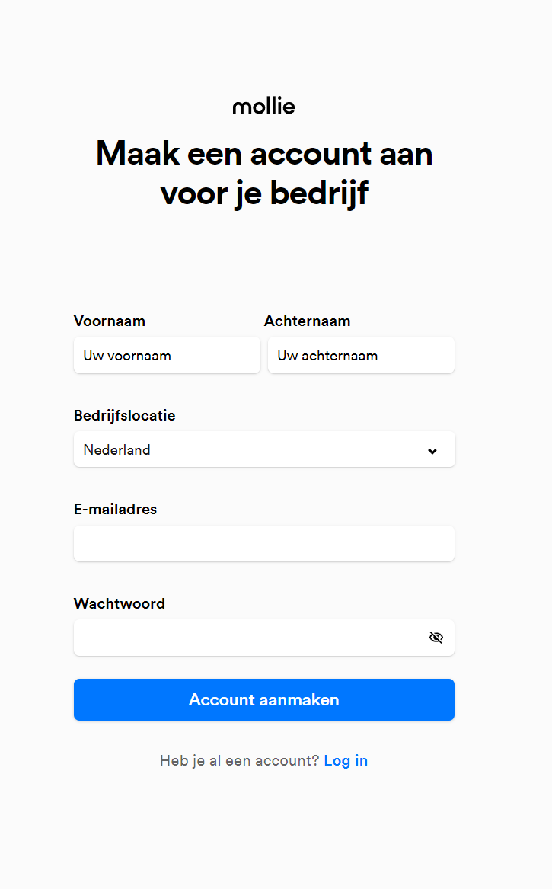The width and height of the screenshot is (552, 889).
Task: Click the mollie logo
Action: pos(263,105)
